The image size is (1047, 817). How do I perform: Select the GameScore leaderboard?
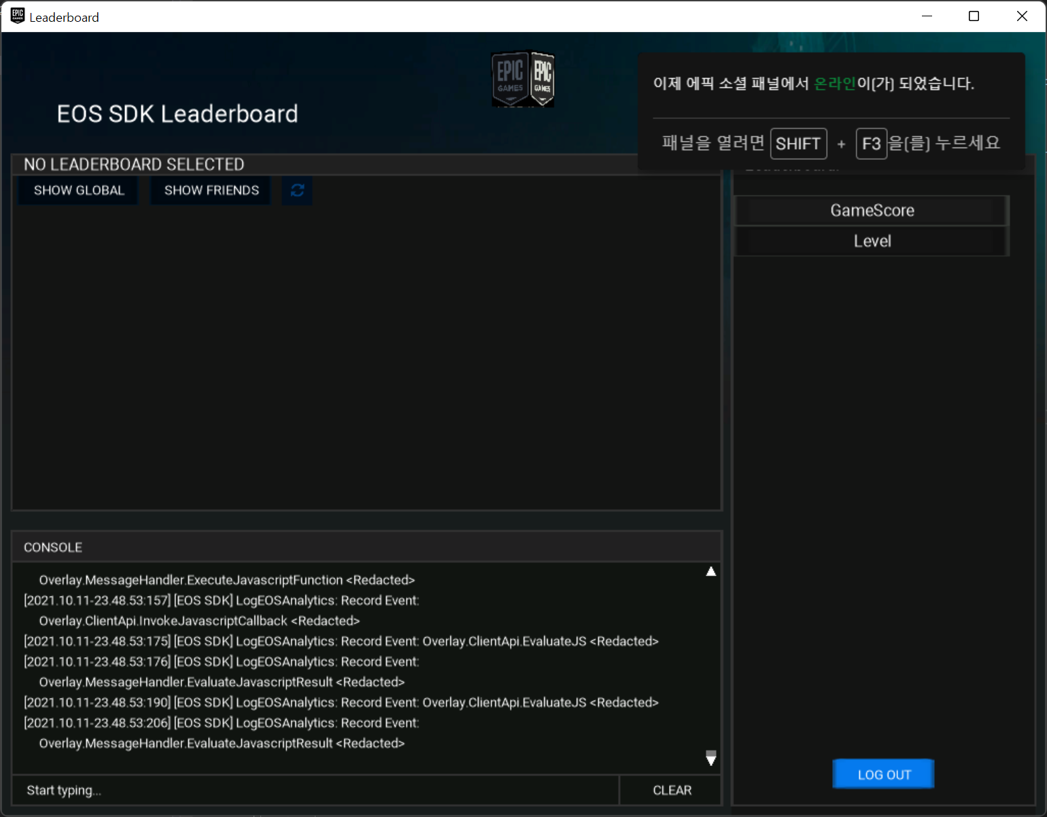(x=872, y=211)
